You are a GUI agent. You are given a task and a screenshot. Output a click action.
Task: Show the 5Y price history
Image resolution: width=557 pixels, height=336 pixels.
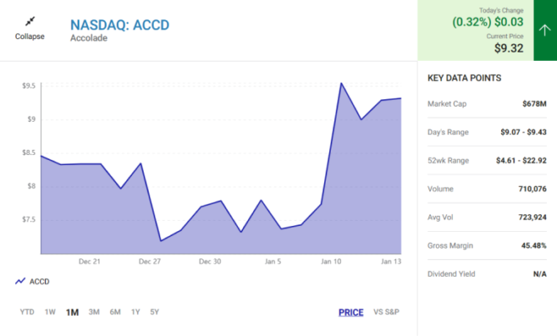pyautogui.click(x=154, y=313)
